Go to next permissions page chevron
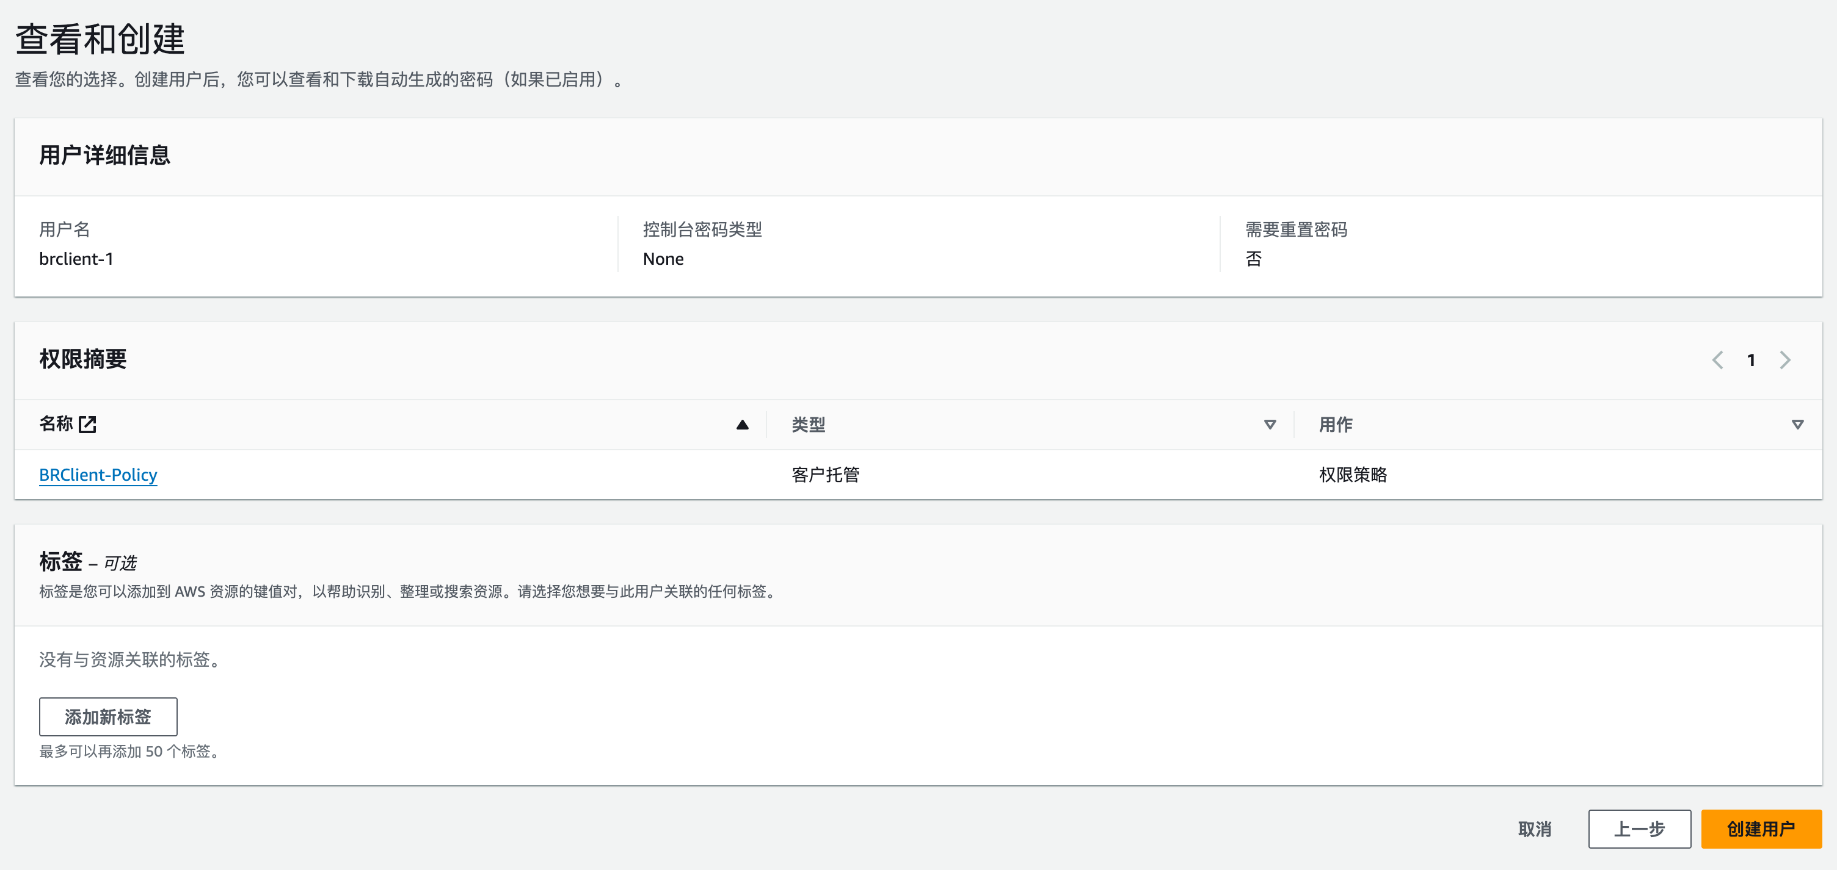The width and height of the screenshot is (1837, 870). click(x=1785, y=360)
